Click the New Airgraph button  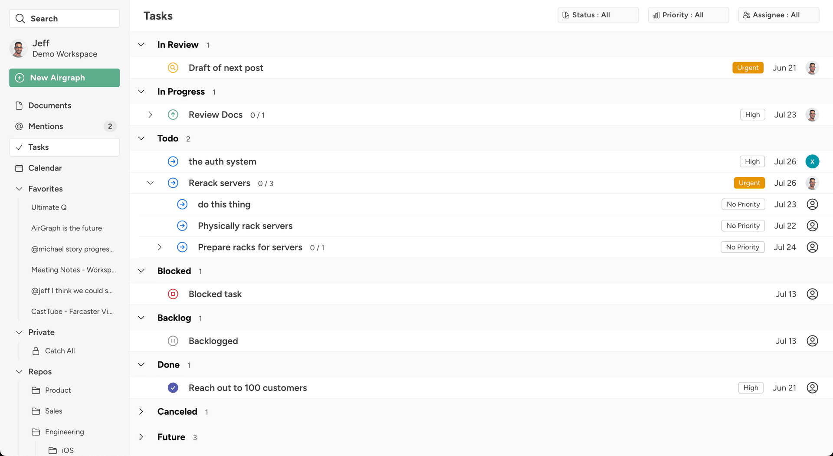[x=64, y=78]
